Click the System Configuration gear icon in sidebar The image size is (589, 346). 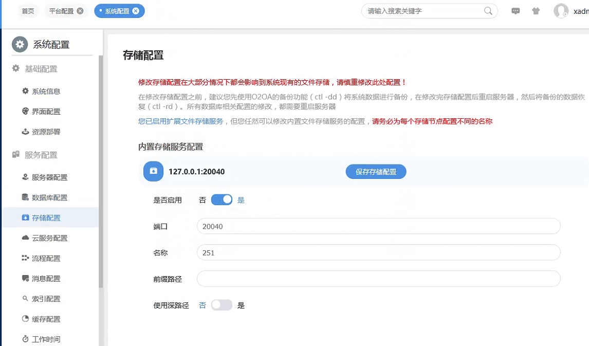tap(20, 45)
